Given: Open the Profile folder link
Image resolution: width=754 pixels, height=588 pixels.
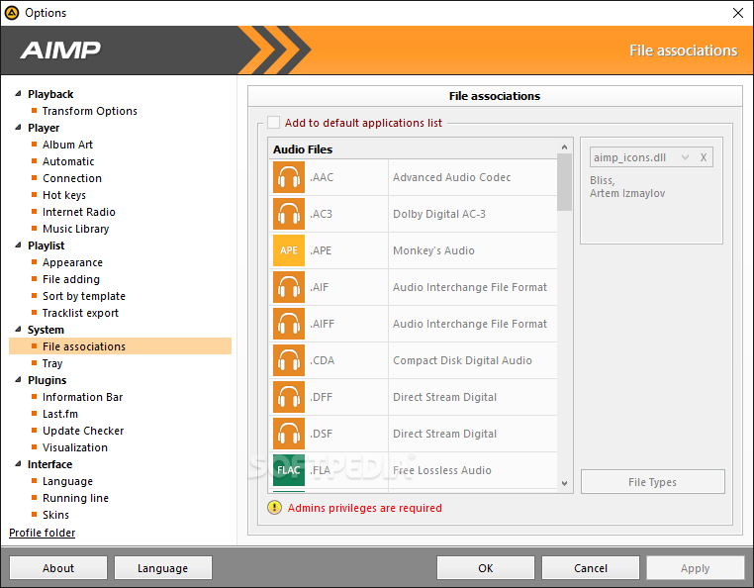Looking at the screenshot, I should point(43,533).
